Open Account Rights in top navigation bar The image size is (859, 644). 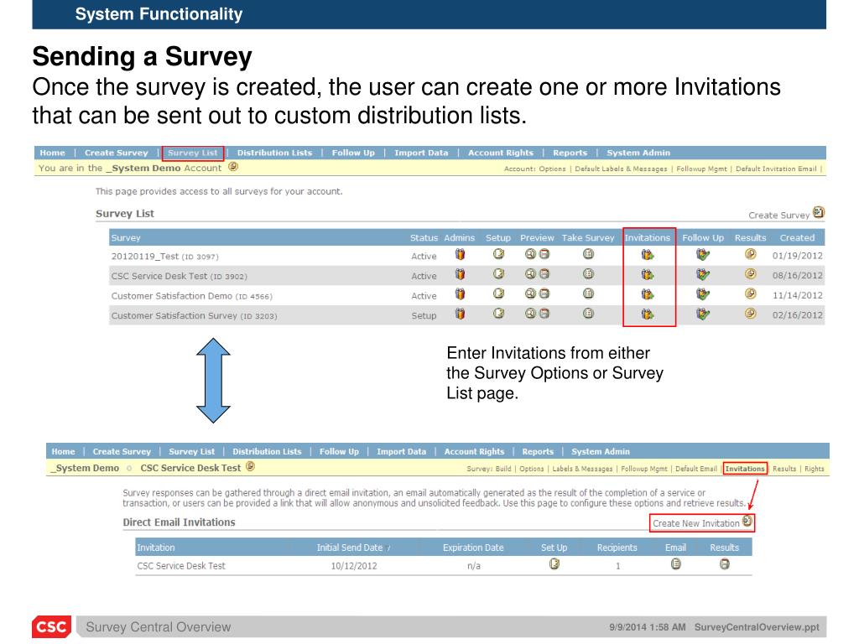501,153
